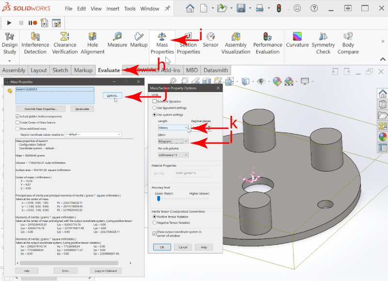Switch to the Assembly tab

tap(14, 70)
